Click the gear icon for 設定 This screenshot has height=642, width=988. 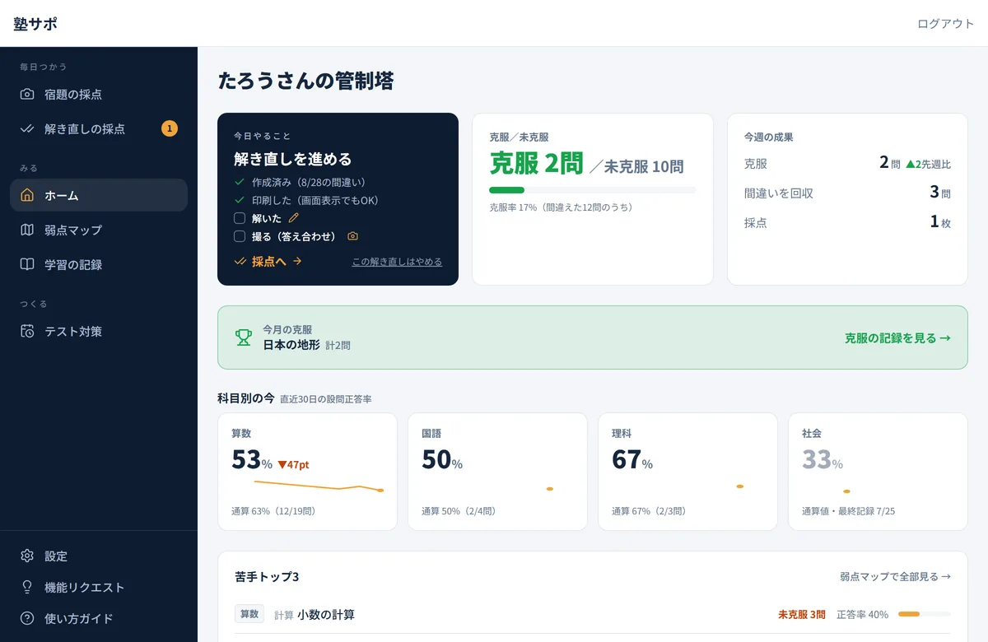click(27, 556)
